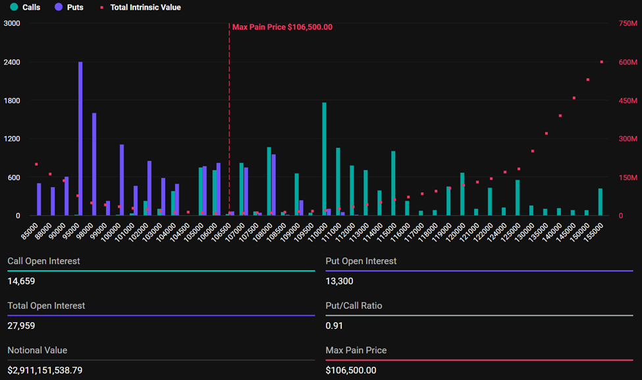642x380 pixels.
Task: Click the intrinsic value dot near 600M
Action: click(x=601, y=62)
